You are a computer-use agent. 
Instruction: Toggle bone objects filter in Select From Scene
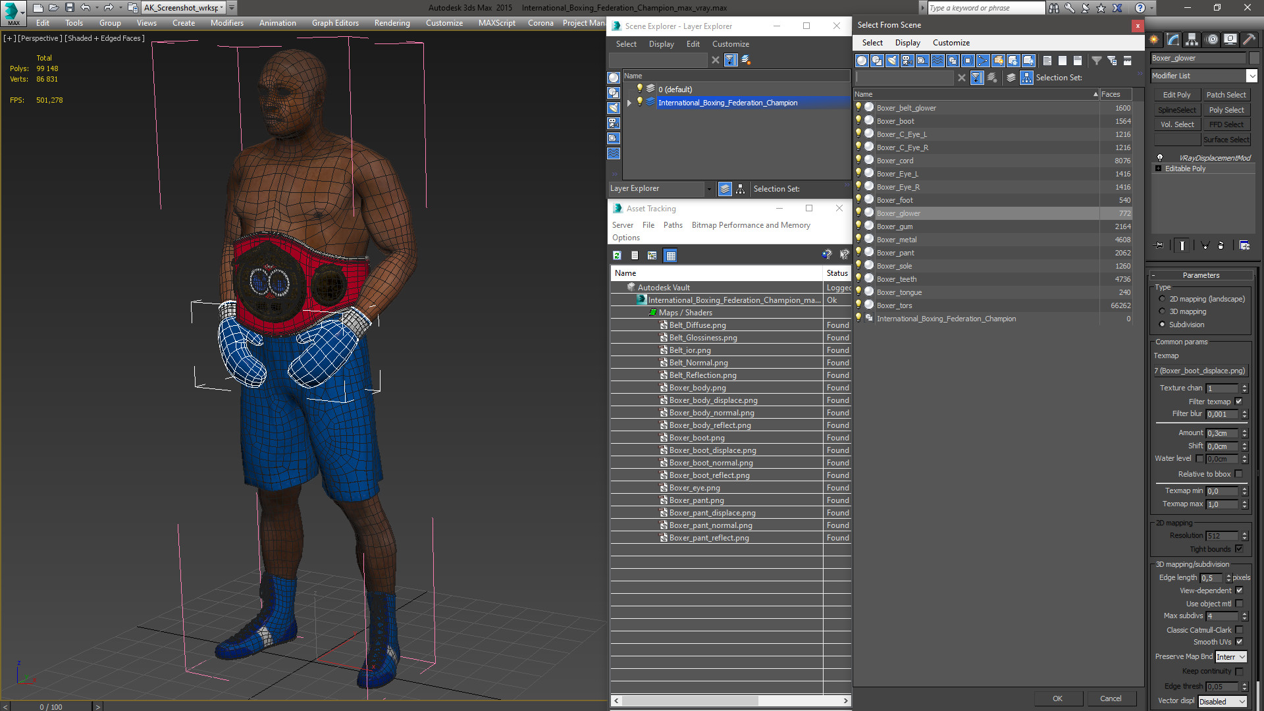click(983, 61)
